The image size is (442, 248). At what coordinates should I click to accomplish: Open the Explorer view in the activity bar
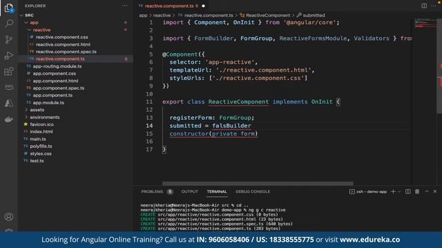click(9, 8)
